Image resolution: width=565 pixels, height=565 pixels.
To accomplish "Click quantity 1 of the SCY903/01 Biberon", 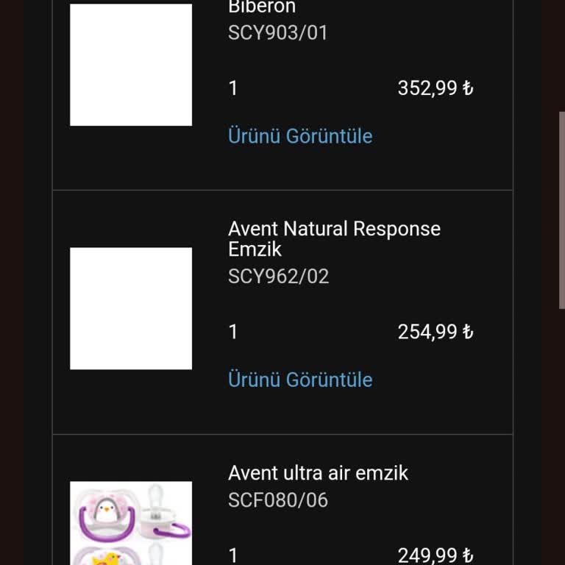I will point(233,88).
